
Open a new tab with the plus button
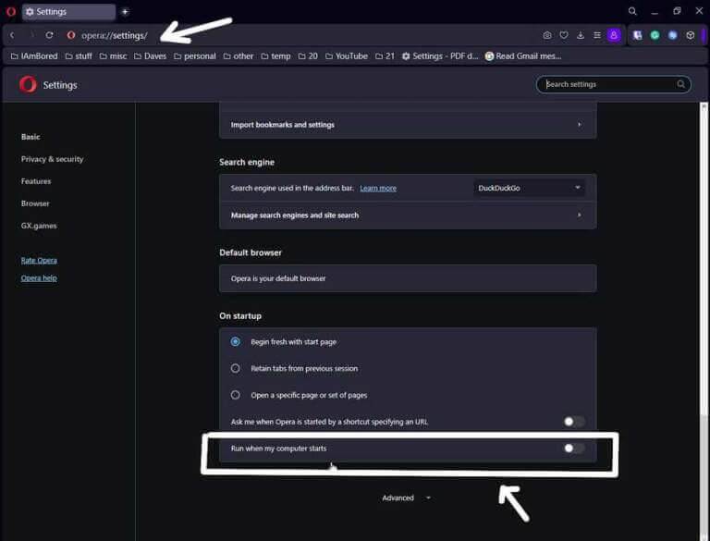(x=125, y=12)
